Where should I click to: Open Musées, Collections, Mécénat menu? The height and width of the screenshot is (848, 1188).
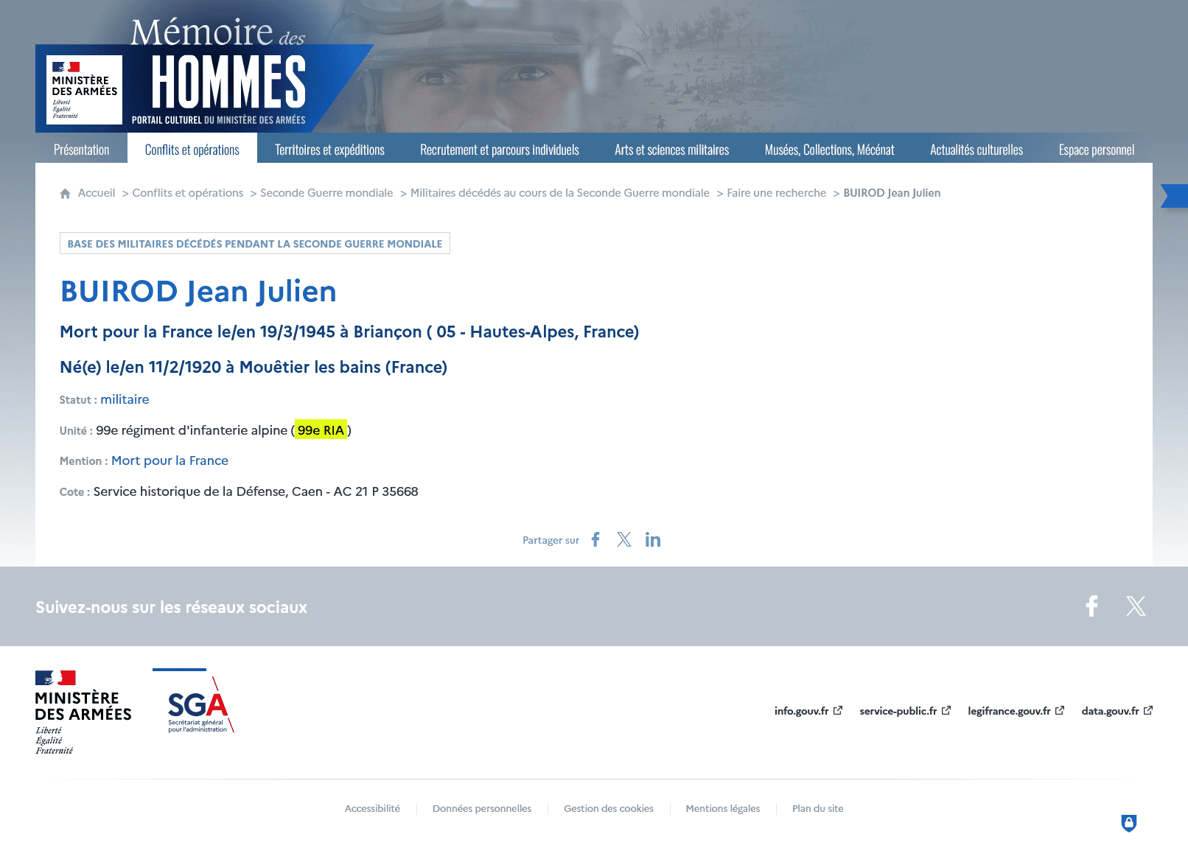click(830, 150)
